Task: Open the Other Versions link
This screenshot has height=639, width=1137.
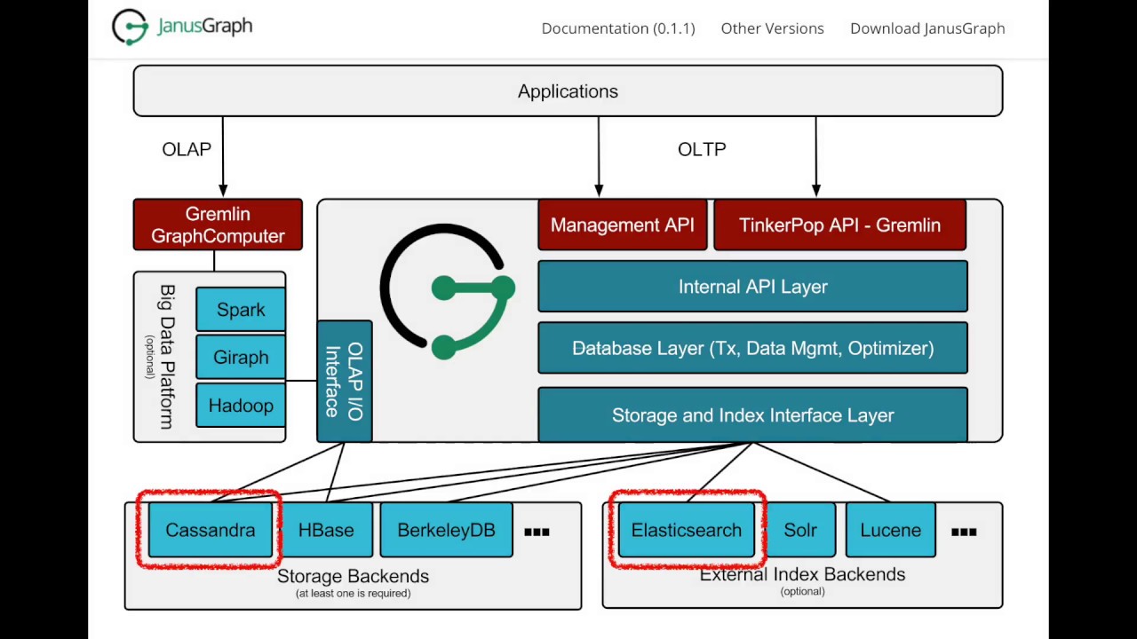Action: [x=773, y=28]
